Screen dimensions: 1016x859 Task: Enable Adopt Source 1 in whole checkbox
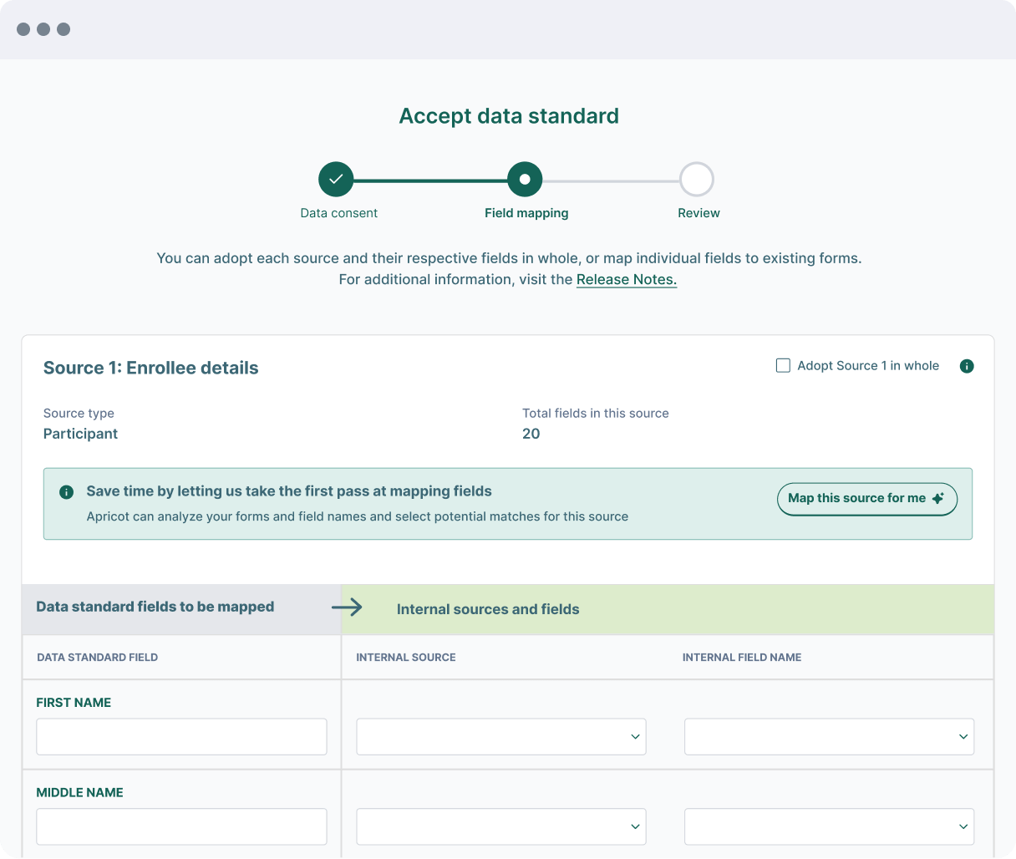click(783, 366)
